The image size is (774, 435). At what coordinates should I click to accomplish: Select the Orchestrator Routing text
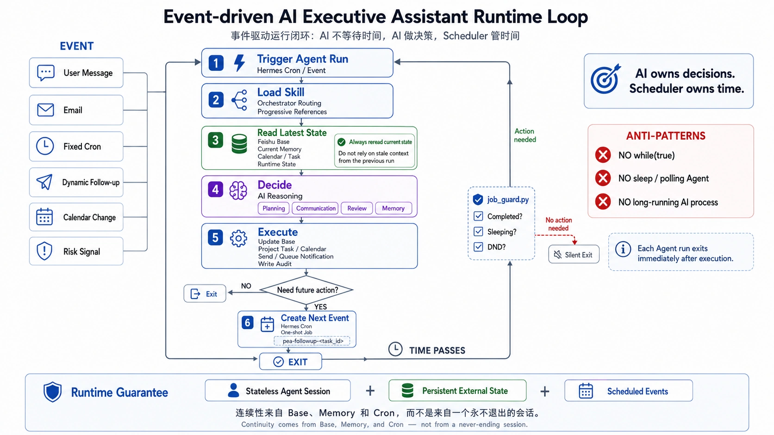289,103
